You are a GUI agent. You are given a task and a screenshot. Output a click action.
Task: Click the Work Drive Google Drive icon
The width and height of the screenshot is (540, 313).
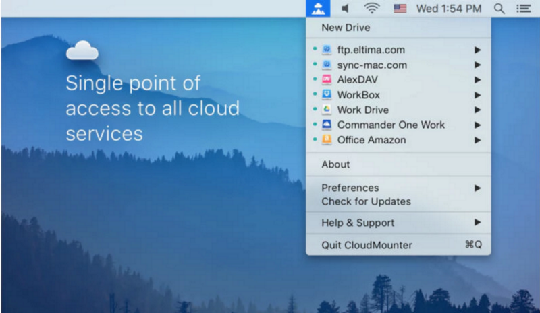[327, 110]
